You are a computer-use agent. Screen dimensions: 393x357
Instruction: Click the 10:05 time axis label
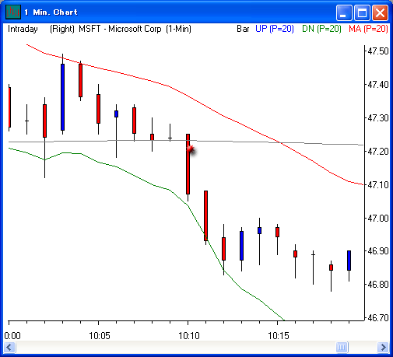click(100, 336)
